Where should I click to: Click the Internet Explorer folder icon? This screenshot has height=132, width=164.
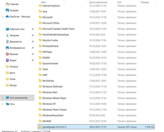[40, 6]
